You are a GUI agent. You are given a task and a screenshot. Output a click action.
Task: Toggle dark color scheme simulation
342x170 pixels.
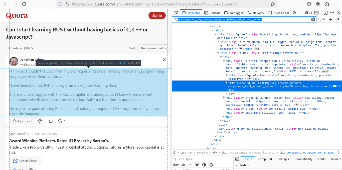tap(204, 165)
